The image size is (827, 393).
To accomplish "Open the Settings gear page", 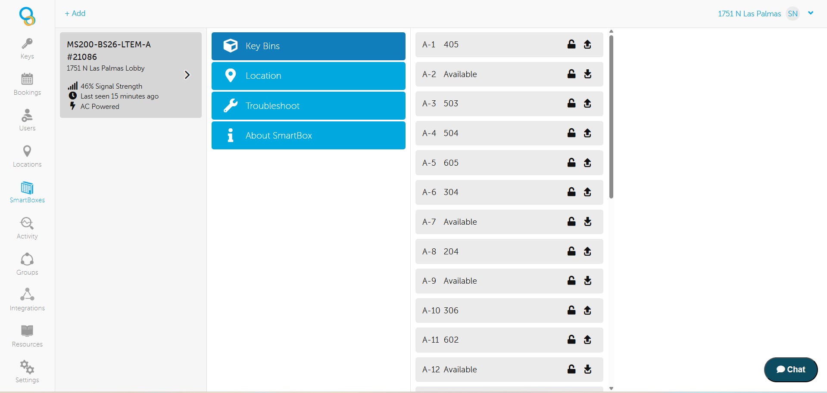I will (27, 371).
